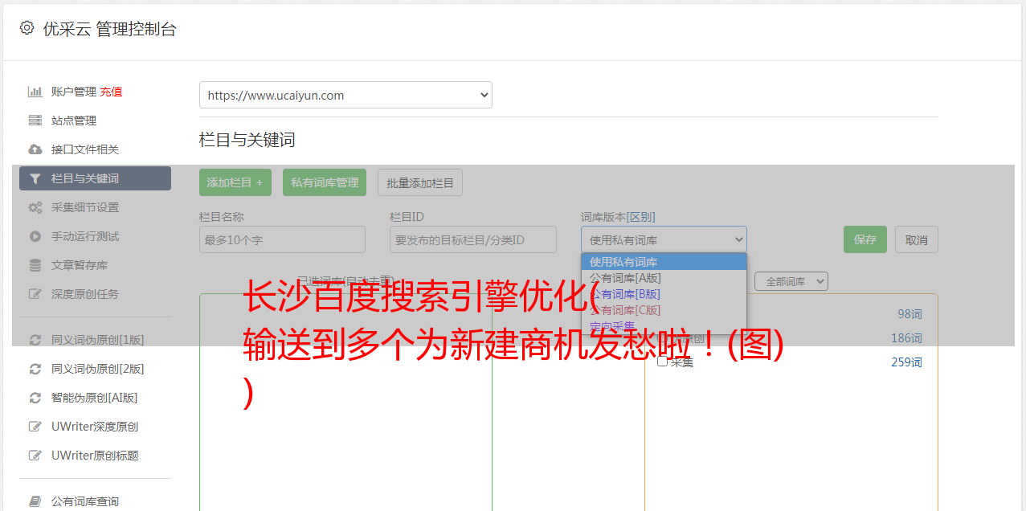Select 公有词库[C版] from the dropdown list
The height and width of the screenshot is (511, 1026).
click(x=664, y=310)
